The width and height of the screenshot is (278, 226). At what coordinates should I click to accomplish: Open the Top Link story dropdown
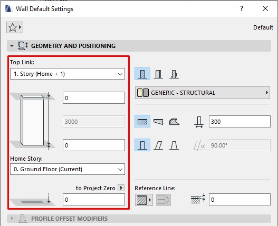[68, 74]
